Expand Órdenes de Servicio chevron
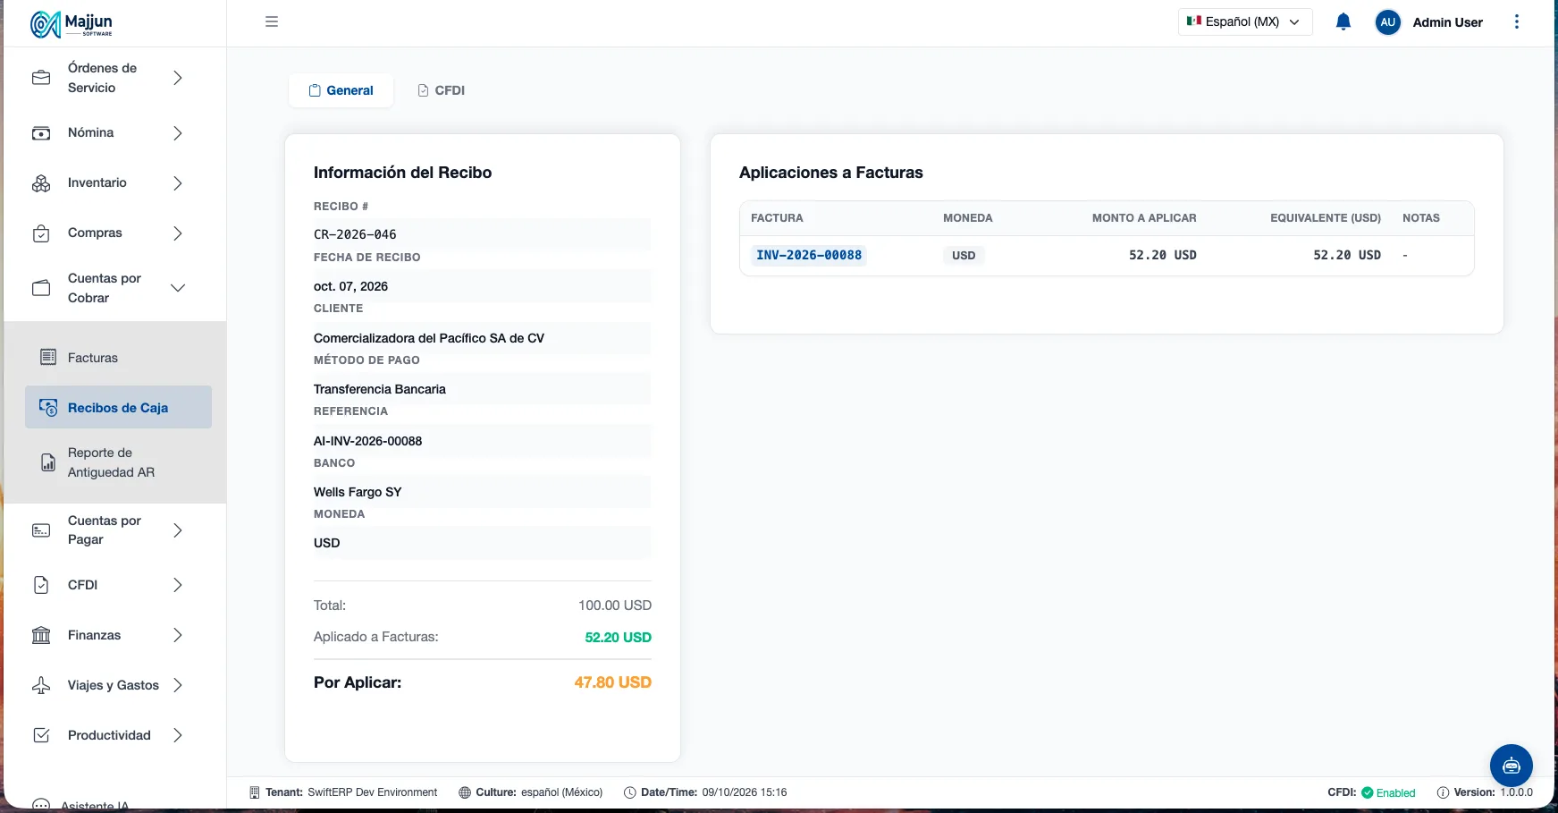 pyautogui.click(x=178, y=78)
